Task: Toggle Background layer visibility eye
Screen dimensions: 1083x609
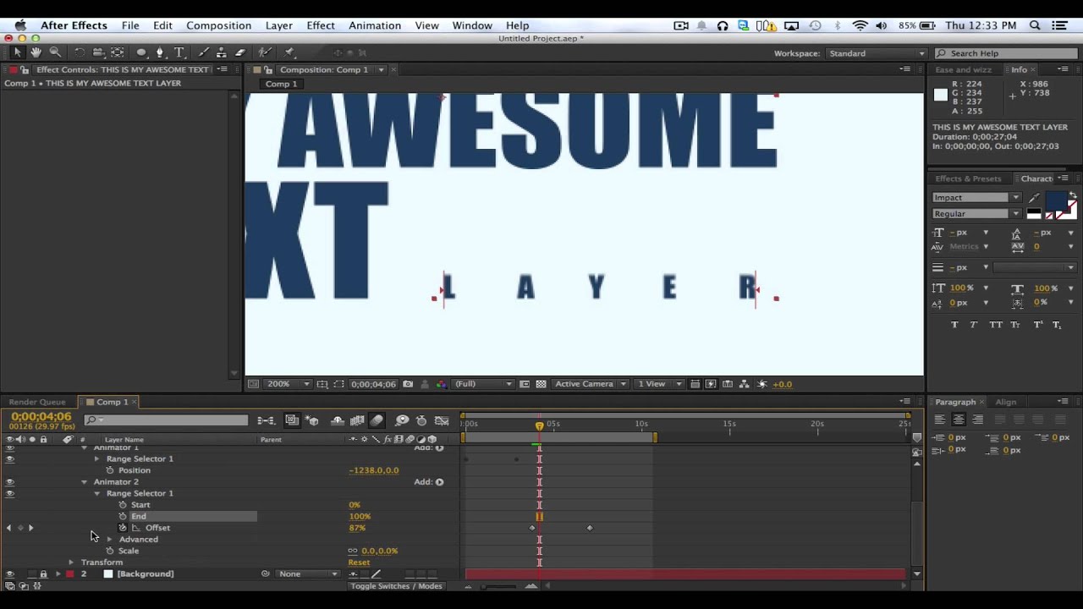Action: click(10, 573)
